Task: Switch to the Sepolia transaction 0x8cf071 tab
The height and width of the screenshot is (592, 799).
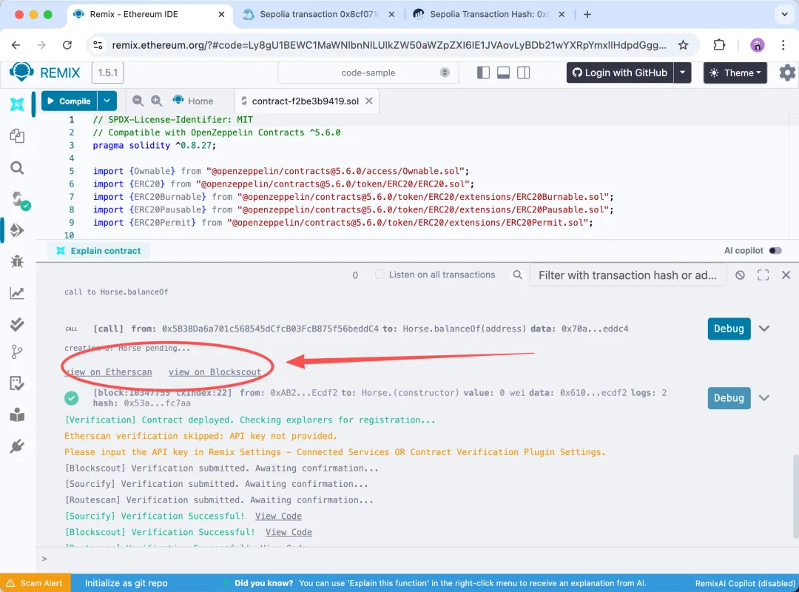Action: 319,14
